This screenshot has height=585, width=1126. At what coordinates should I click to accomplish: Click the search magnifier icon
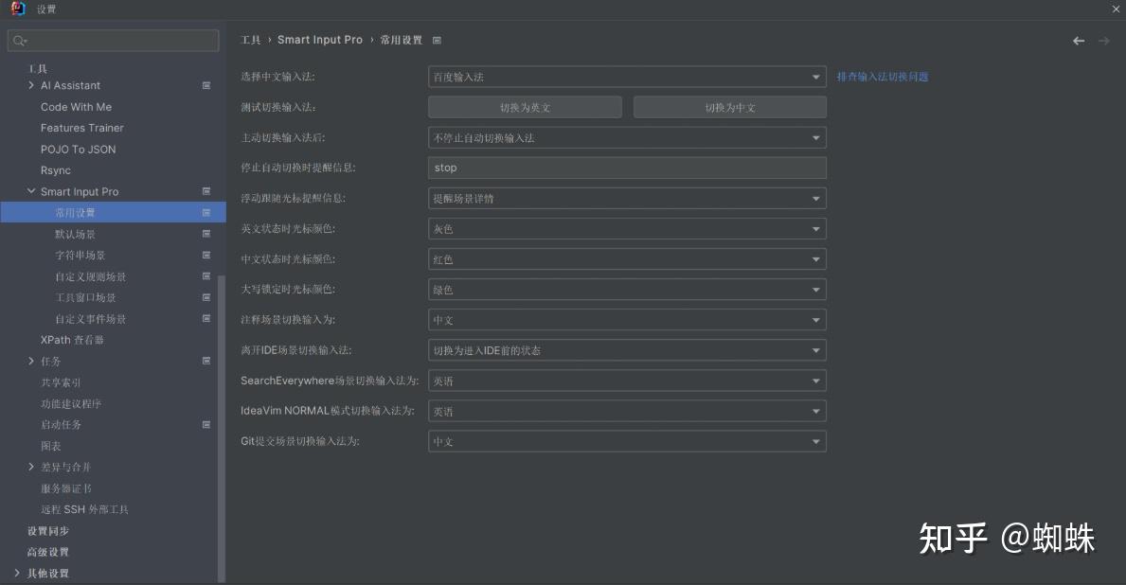point(19,41)
